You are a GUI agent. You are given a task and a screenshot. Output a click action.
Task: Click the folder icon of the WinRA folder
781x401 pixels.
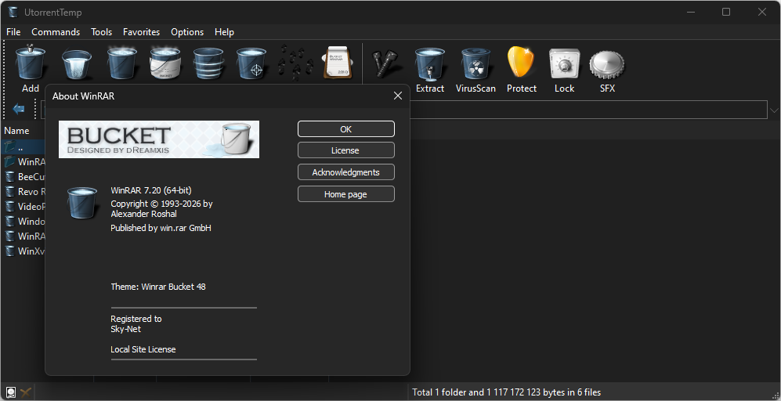click(x=9, y=161)
